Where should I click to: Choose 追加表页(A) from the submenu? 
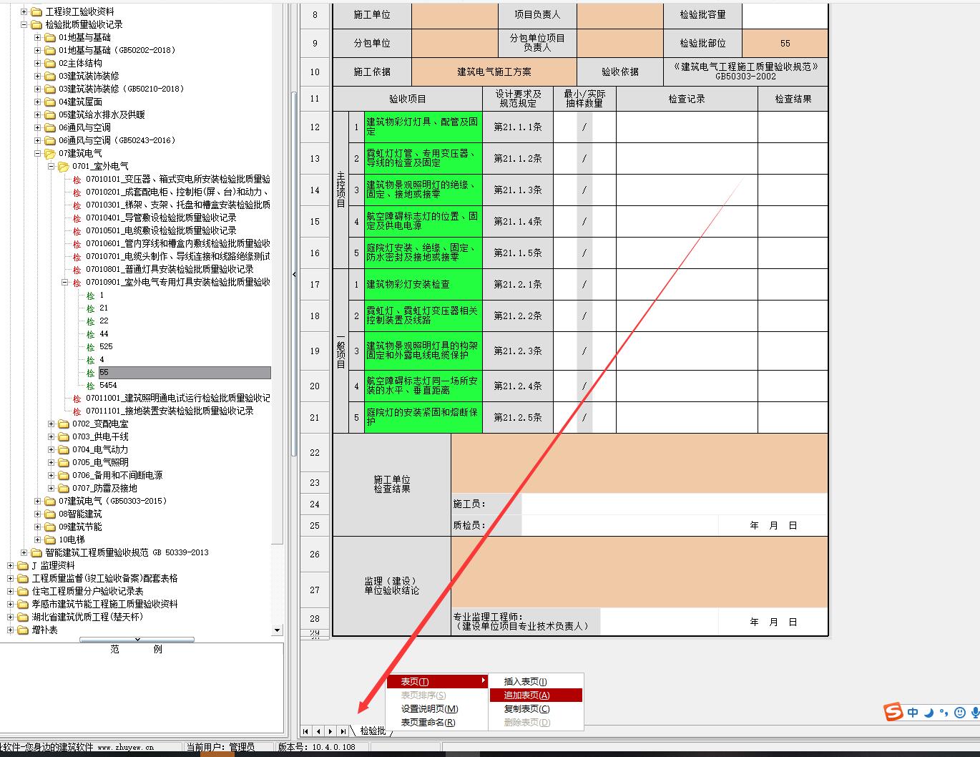click(x=535, y=695)
